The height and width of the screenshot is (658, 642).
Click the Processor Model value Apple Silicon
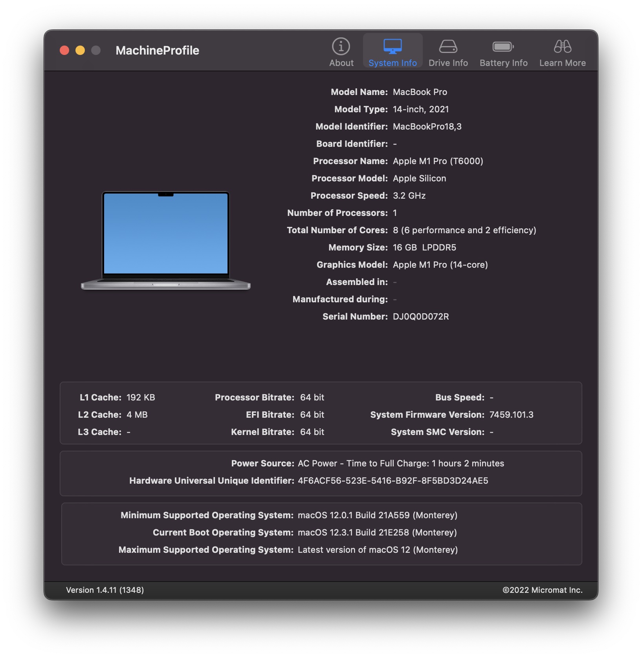pyautogui.click(x=420, y=178)
